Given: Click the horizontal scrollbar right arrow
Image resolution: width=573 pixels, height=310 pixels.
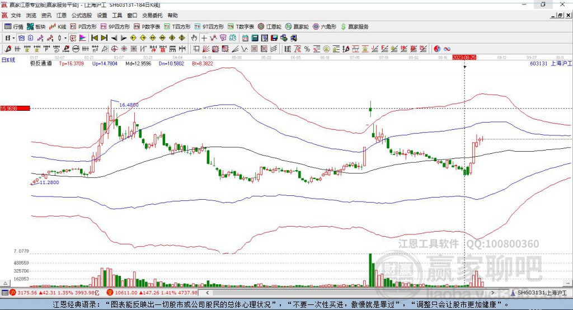Looking at the screenshot, I should 492,293.
